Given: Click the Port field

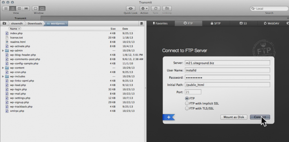Looking at the screenshot, I should coord(193,92).
